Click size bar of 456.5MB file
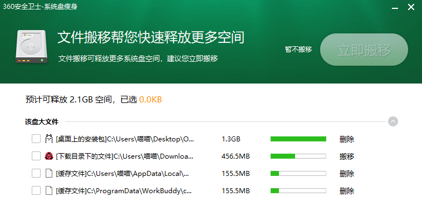 (298, 156)
